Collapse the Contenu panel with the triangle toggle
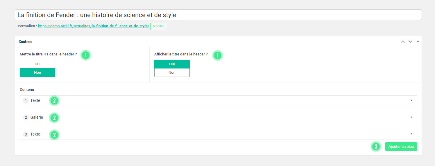435x166 pixels. [418, 41]
